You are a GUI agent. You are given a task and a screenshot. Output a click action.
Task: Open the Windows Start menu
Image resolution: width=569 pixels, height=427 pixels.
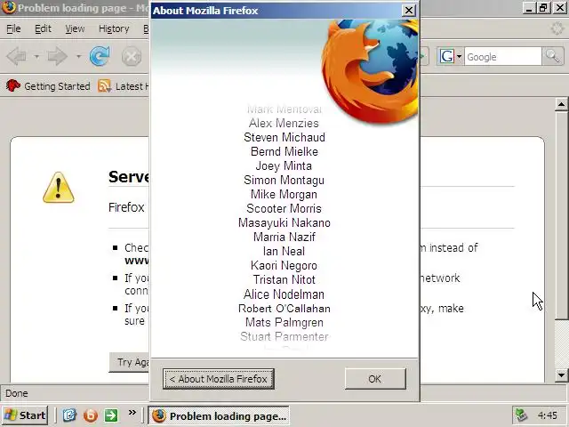click(25, 415)
